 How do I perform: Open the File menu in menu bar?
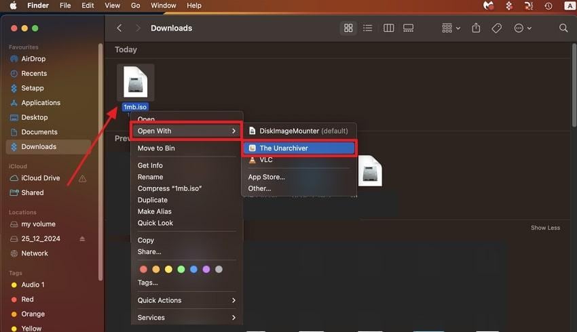(65, 5)
